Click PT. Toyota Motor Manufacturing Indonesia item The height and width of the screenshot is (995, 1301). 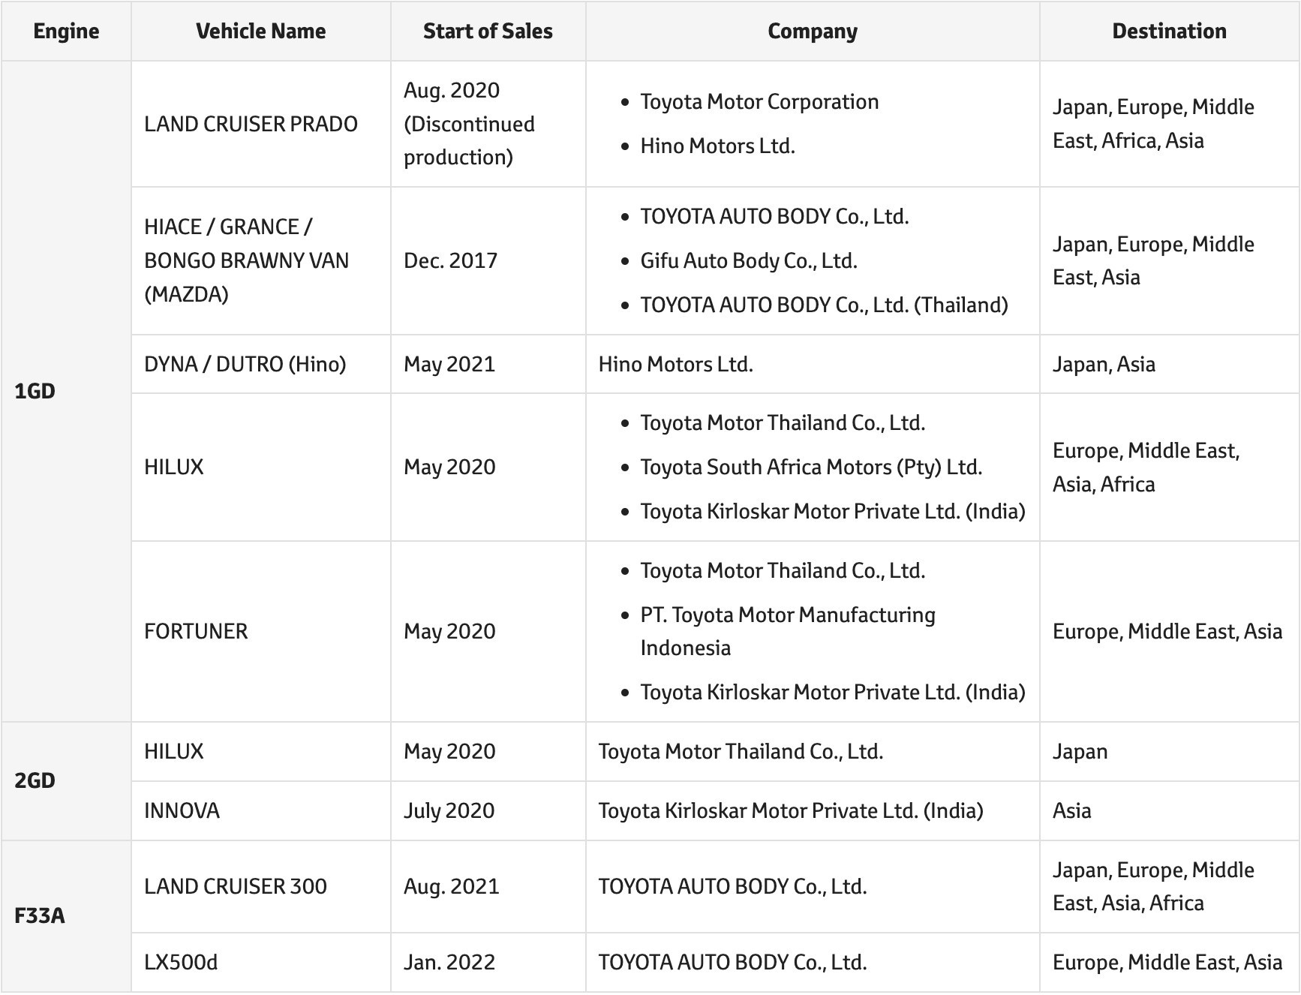788,631
